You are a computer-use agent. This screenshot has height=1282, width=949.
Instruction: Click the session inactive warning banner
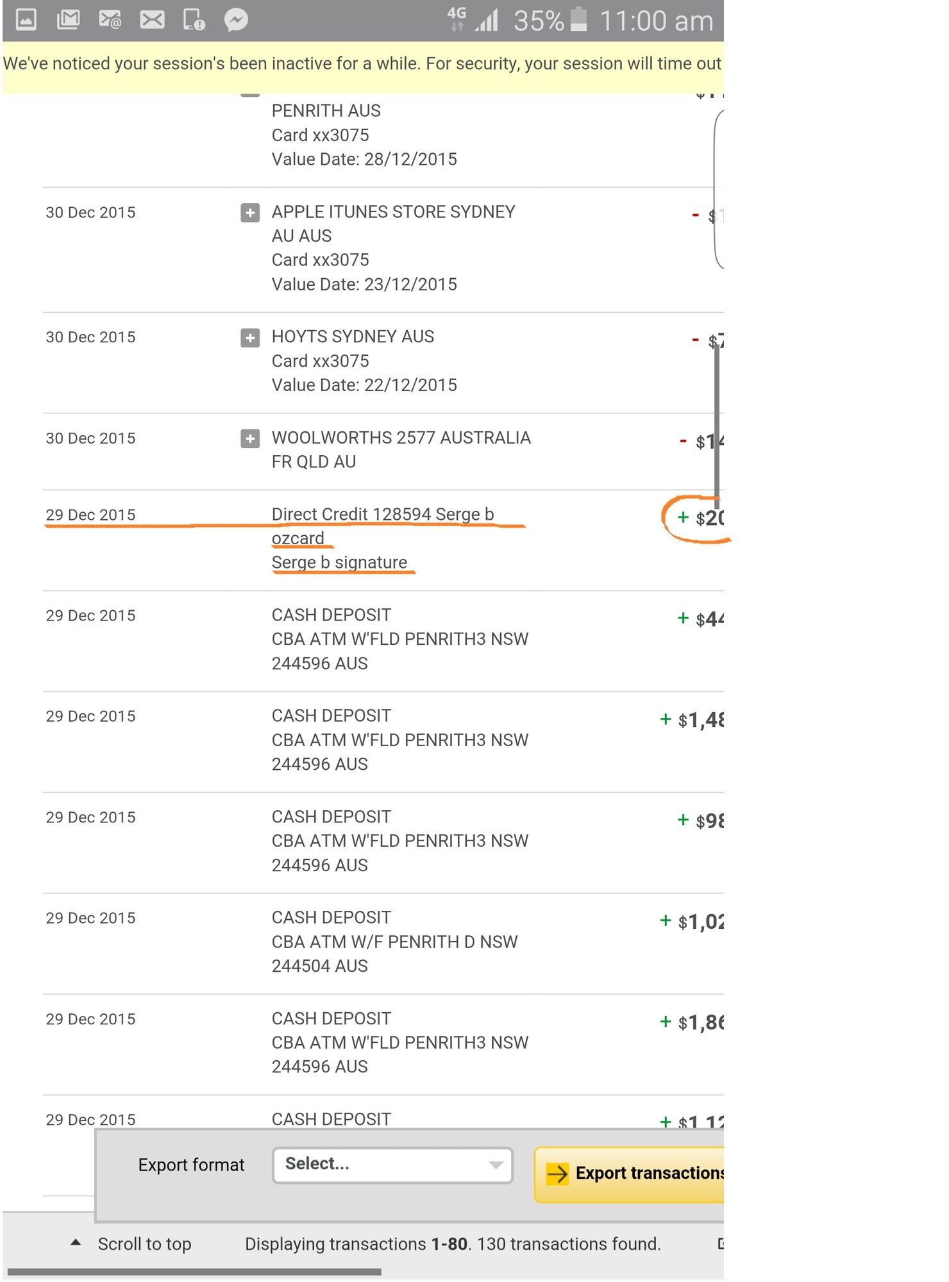(x=362, y=64)
